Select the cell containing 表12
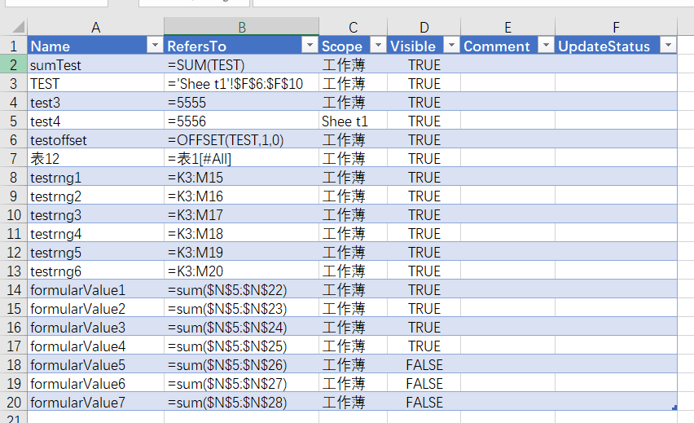Screen dimensions: 694x423 coord(95,159)
